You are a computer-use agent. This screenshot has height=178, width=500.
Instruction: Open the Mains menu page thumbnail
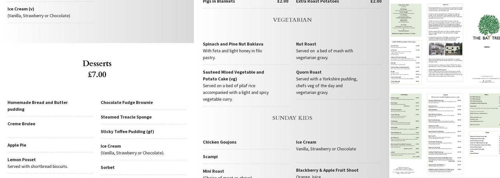[x=445, y=135]
